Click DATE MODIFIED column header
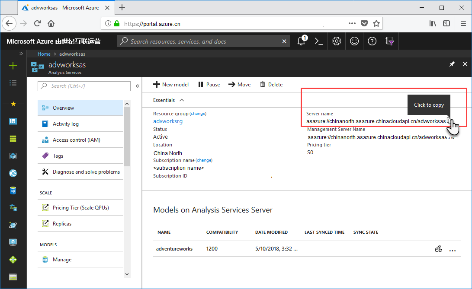The height and width of the screenshot is (289, 472). coord(272,232)
